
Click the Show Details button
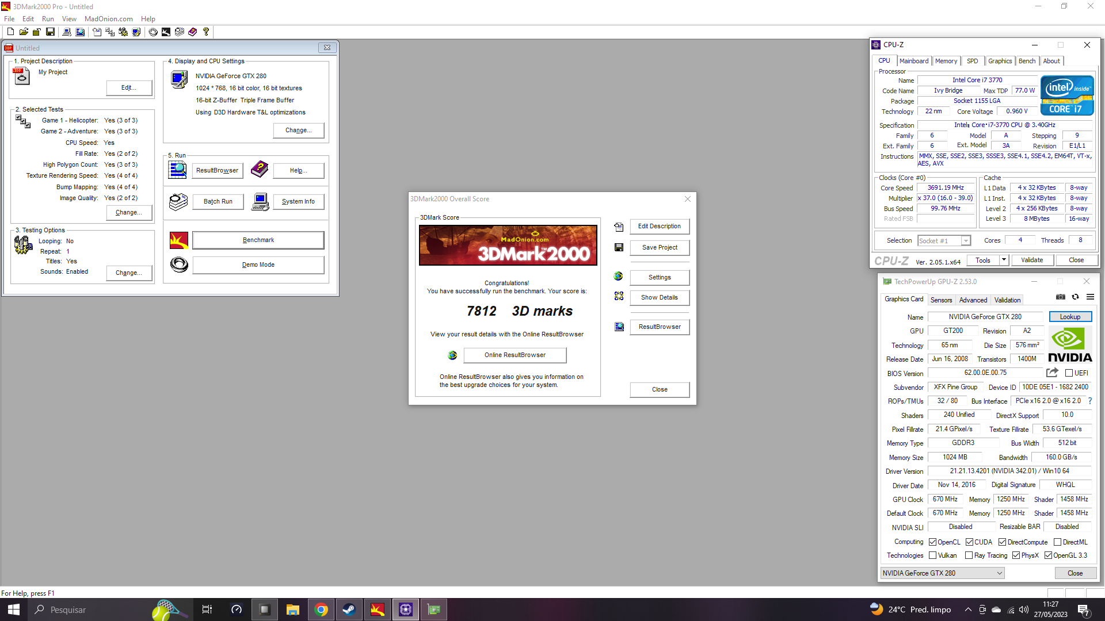point(660,298)
